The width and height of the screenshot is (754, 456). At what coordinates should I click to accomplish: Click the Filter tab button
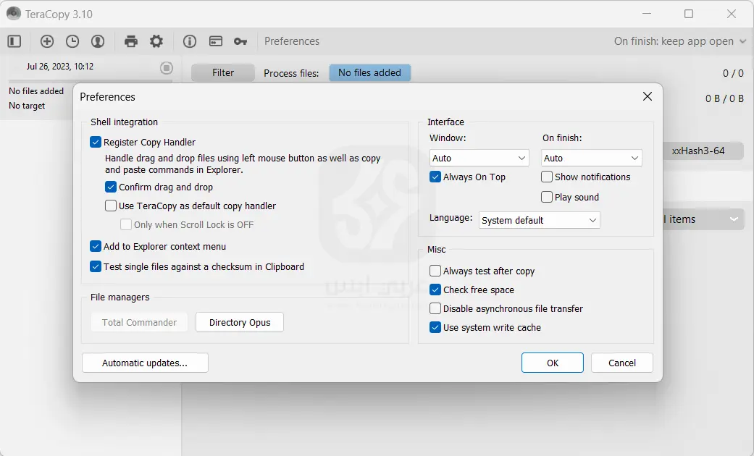pos(223,72)
